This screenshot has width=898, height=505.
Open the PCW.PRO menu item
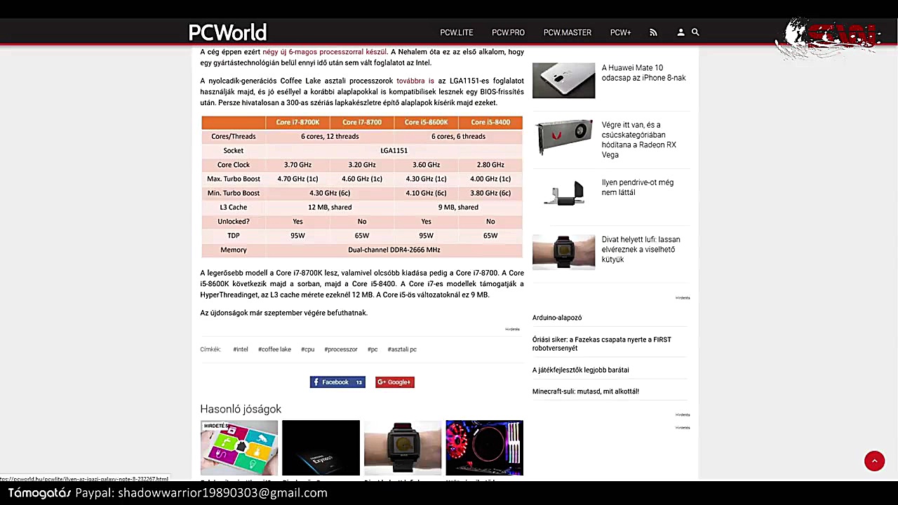[x=508, y=32]
